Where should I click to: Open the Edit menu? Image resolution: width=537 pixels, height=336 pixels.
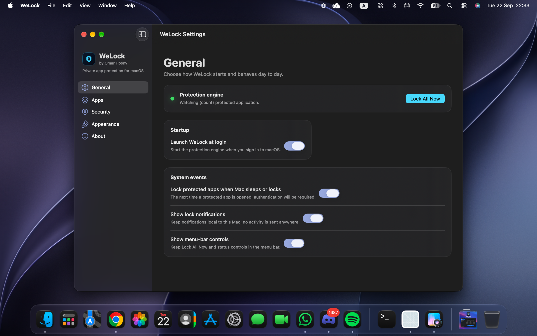[67, 6]
